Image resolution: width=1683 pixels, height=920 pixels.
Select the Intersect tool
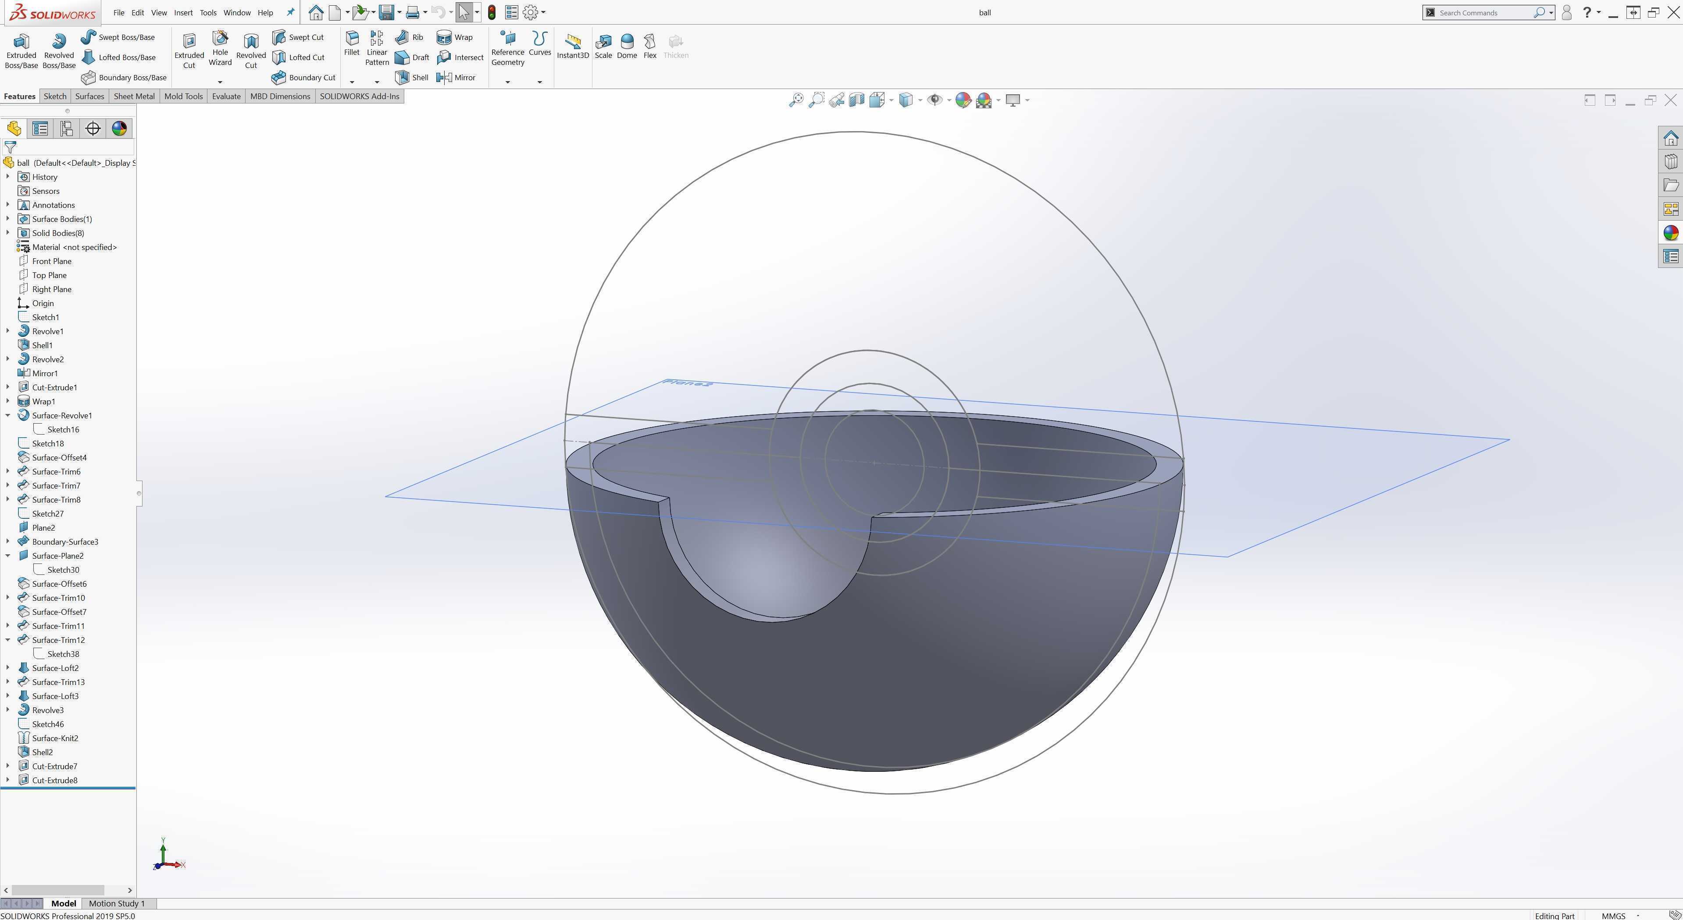[x=460, y=57]
